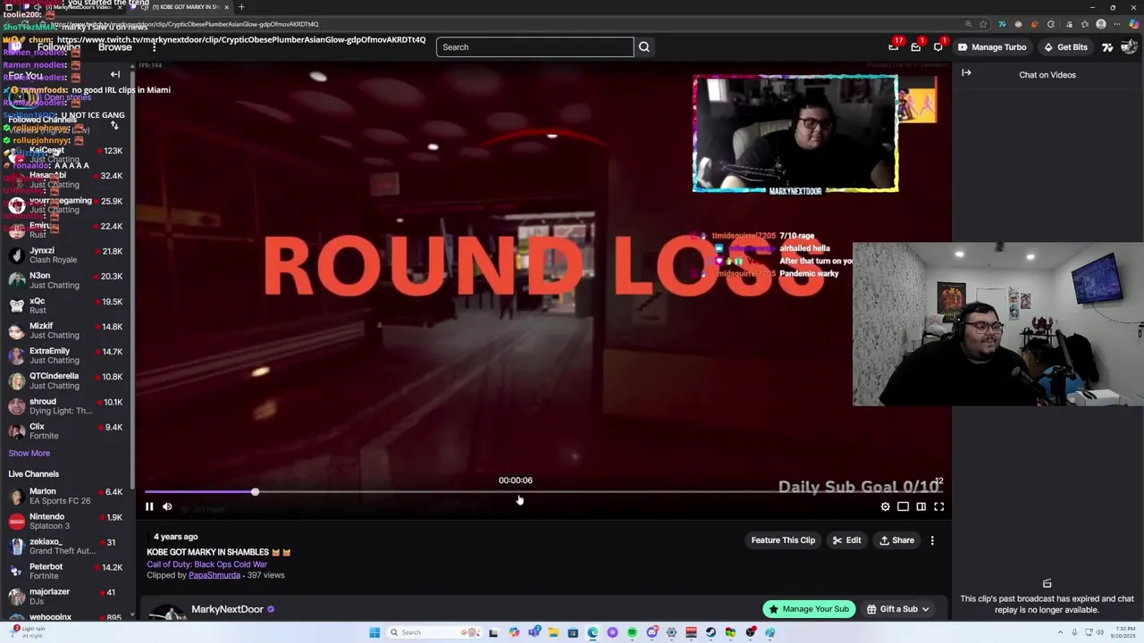Toggle mini player layout icon
The width and height of the screenshot is (1144, 643).
[903, 506]
